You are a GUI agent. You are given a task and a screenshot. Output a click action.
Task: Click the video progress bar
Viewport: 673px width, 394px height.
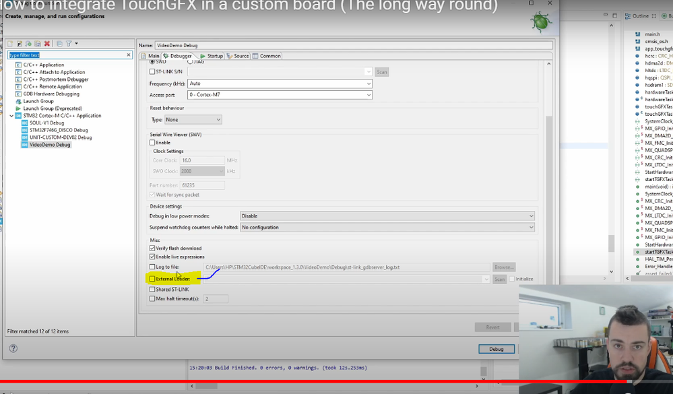click(x=337, y=381)
